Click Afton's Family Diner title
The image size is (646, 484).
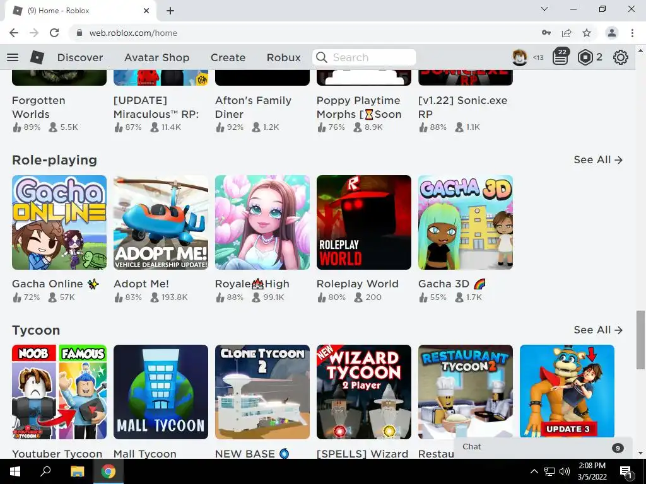(x=253, y=107)
